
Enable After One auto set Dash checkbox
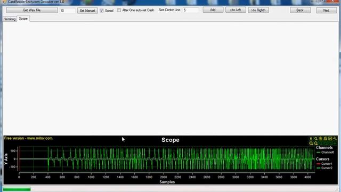119,10
